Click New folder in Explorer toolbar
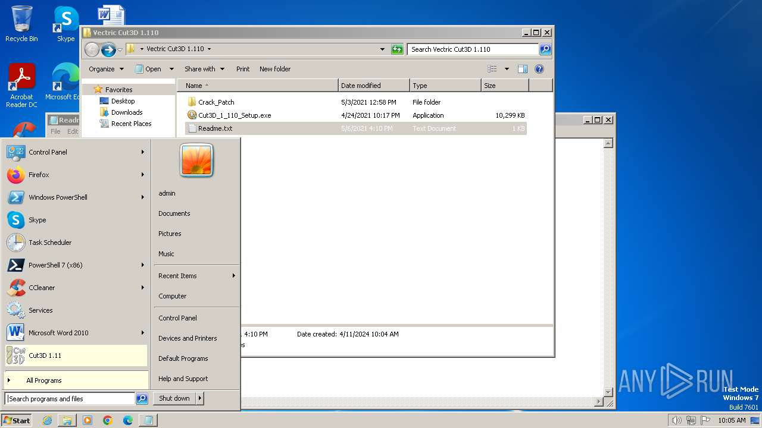Image resolution: width=762 pixels, height=428 pixels. pyautogui.click(x=275, y=69)
